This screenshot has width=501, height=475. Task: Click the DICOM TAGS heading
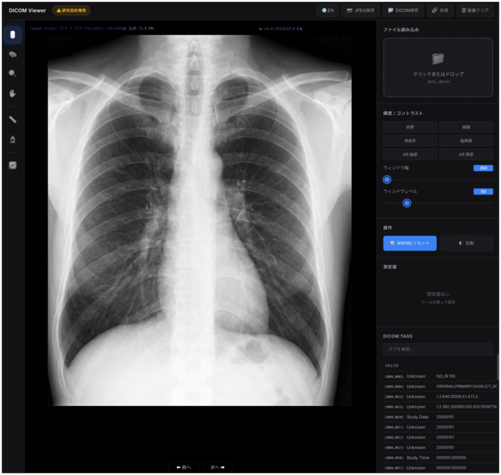(397, 336)
